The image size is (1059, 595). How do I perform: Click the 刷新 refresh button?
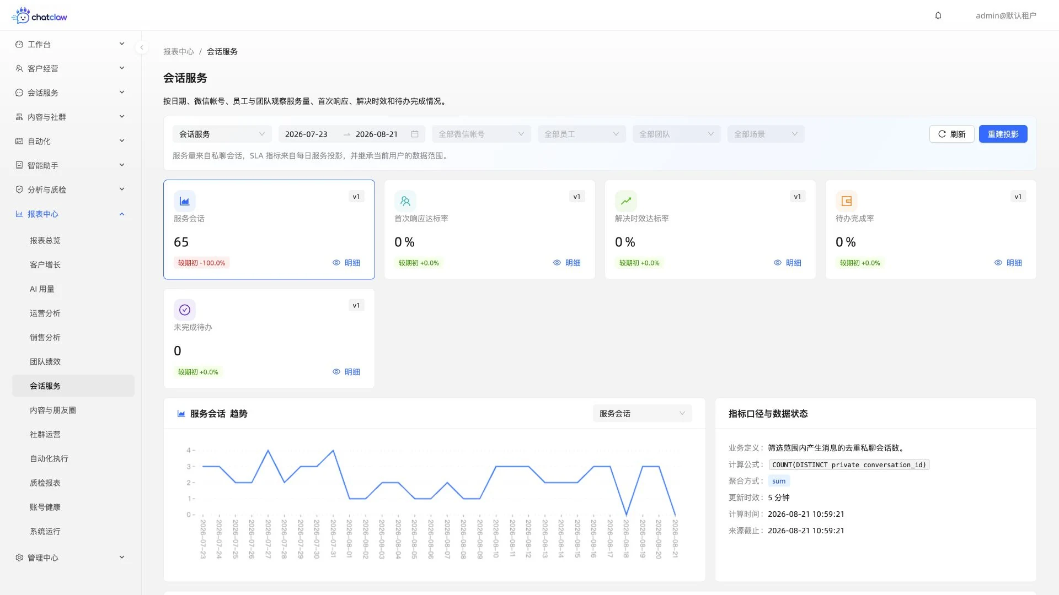point(951,134)
